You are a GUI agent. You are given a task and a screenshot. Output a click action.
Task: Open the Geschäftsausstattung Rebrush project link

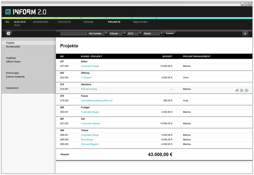(97, 100)
